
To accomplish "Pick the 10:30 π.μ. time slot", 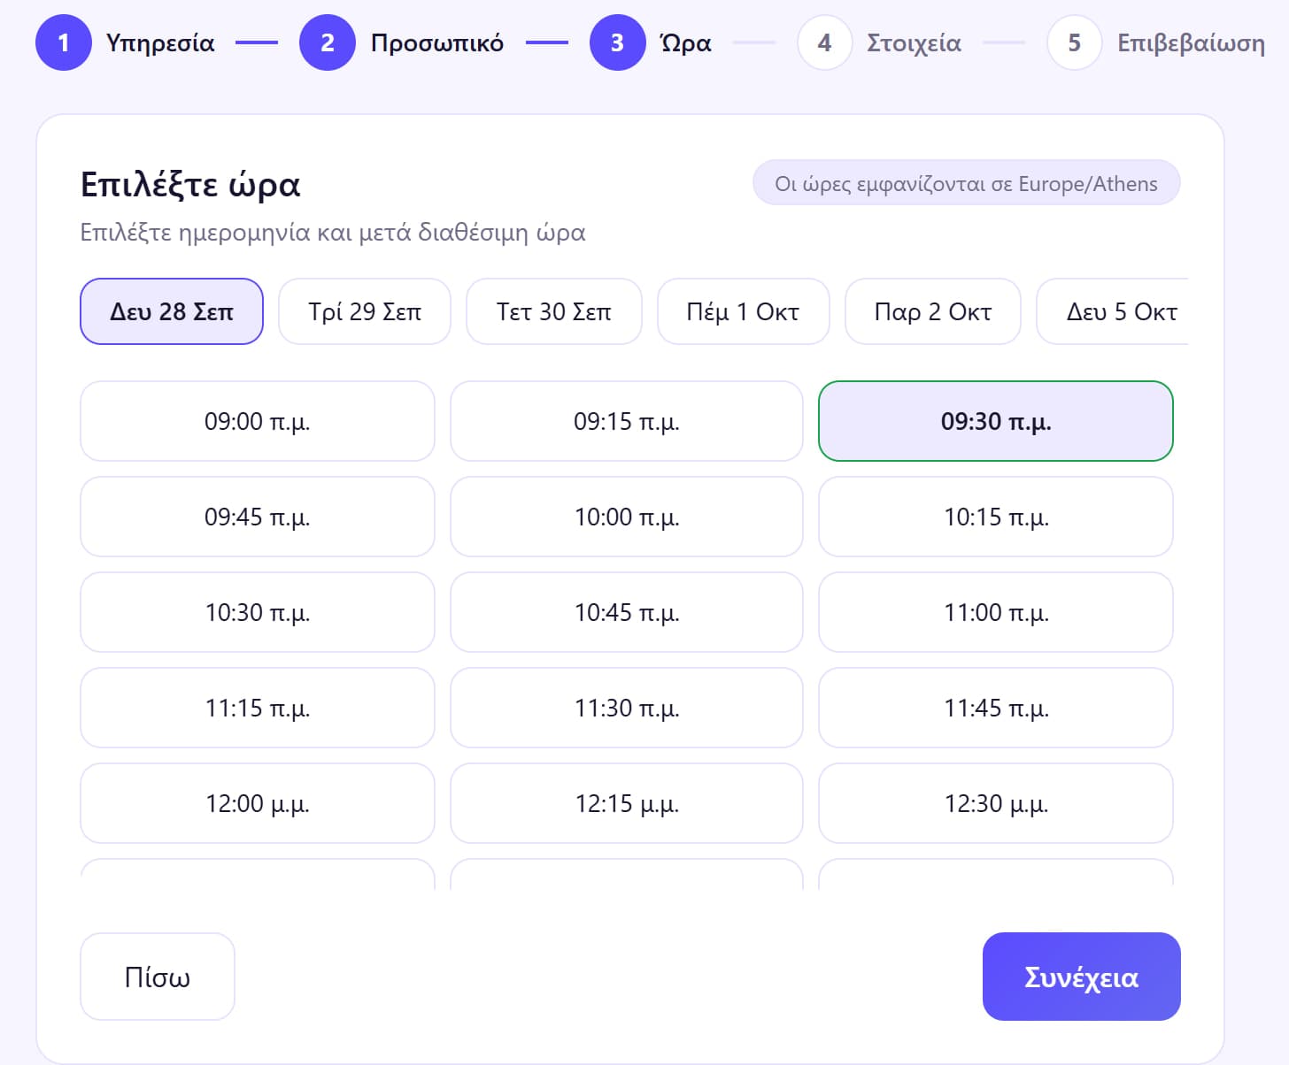I will point(258,612).
